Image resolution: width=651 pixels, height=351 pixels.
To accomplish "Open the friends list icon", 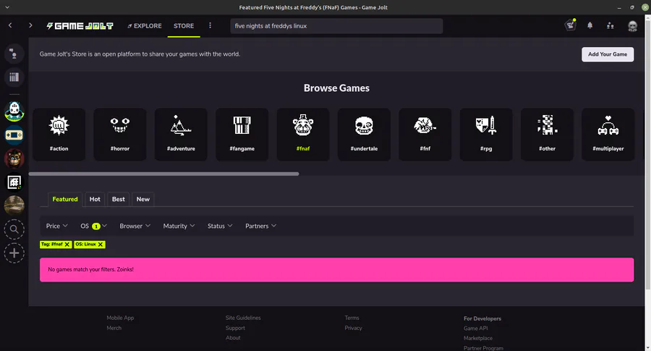I will pos(610,26).
